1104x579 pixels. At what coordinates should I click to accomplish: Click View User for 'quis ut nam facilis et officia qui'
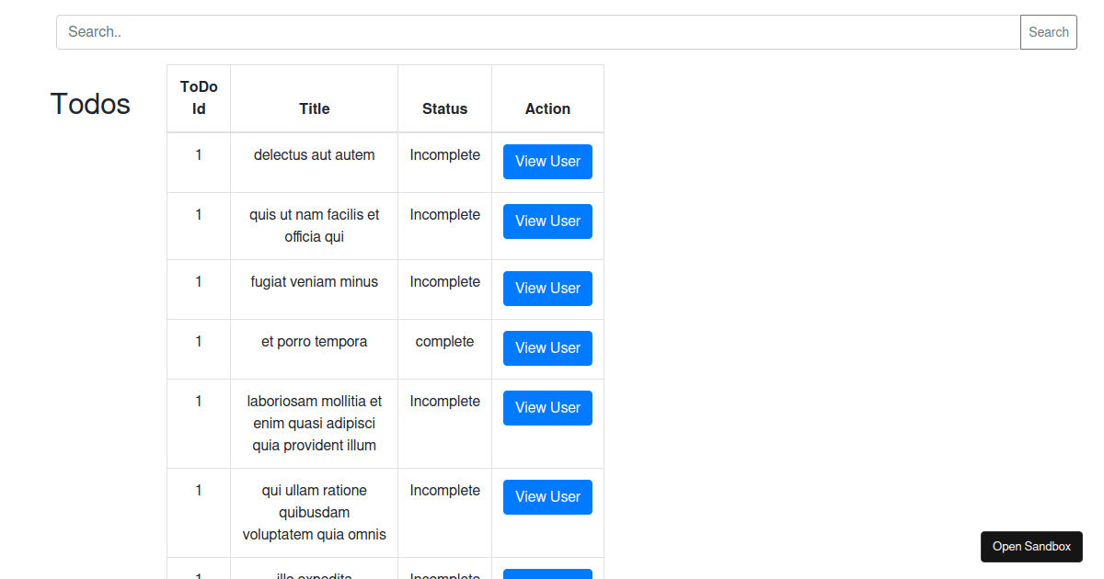pos(547,221)
